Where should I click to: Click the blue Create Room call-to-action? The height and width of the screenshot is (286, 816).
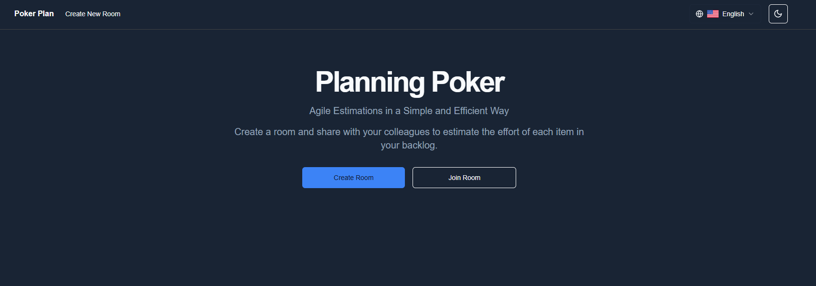353,177
